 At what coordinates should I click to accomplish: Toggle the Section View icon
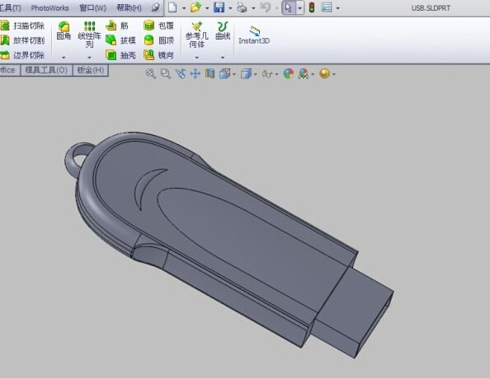pos(210,74)
